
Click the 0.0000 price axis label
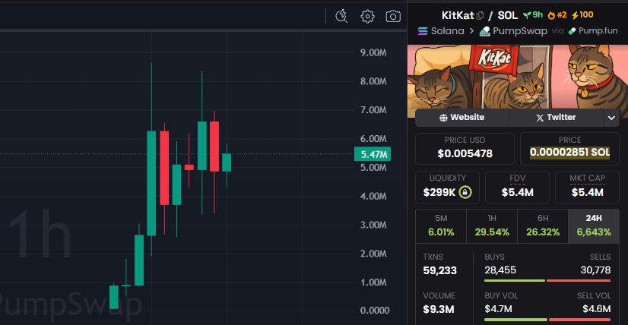click(375, 311)
